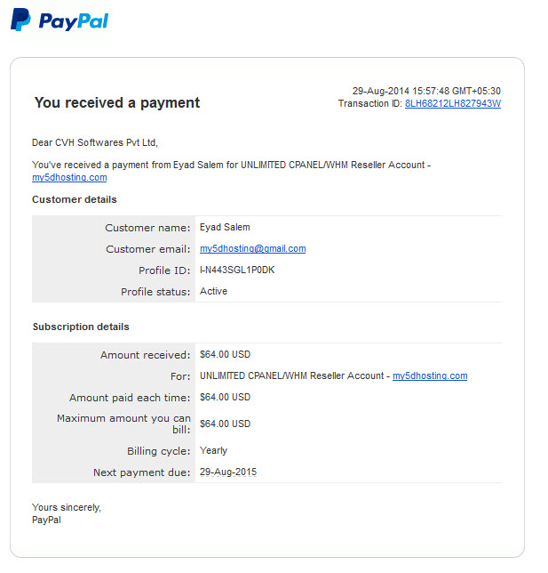Click the Next payment due date 29-Aug-2015
548x573 pixels.
click(x=228, y=472)
